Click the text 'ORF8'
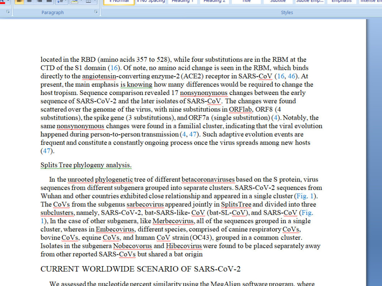This screenshot has width=382, height=286. coord(264,109)
